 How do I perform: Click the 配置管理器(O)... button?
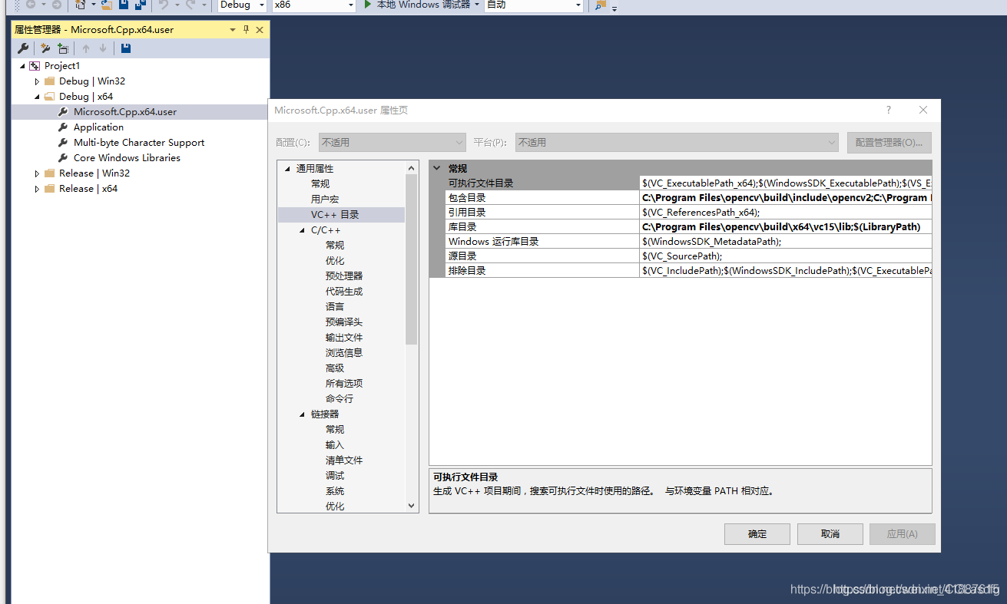pyautogui.click(x=889, y=143)
